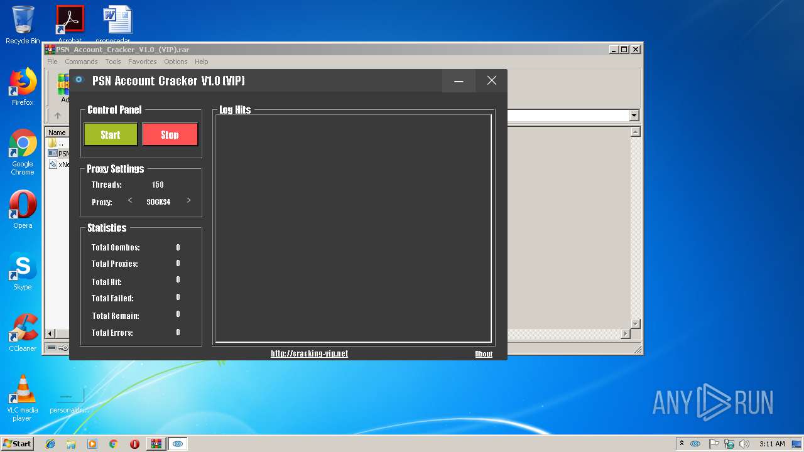Screen dimensions: 804x452
Task: Click the Threads value 150
Action: click(158, 185)
